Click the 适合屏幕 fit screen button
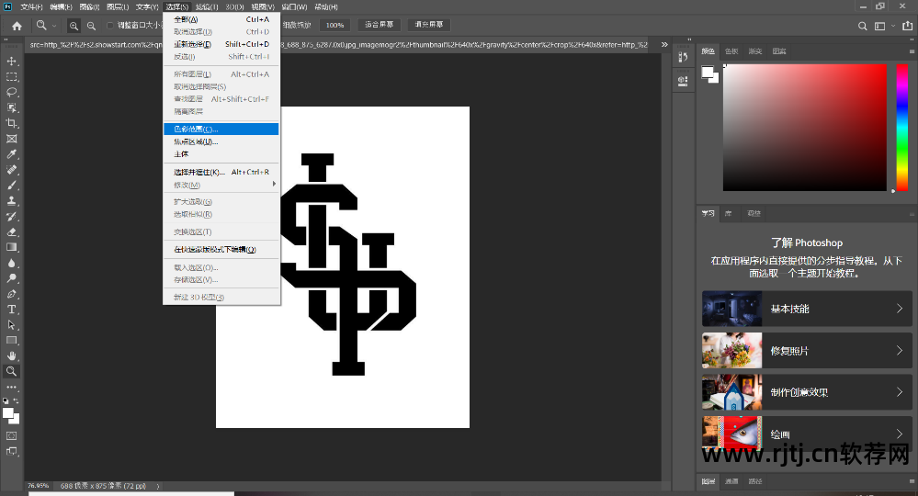Image resolution: width=918 pixels, height=496 pixels. point(379,25)
